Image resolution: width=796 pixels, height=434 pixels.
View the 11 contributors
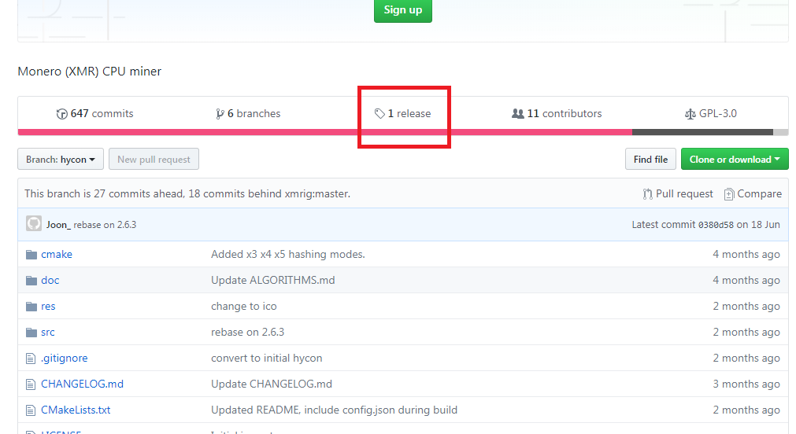[x=557, y=113]
